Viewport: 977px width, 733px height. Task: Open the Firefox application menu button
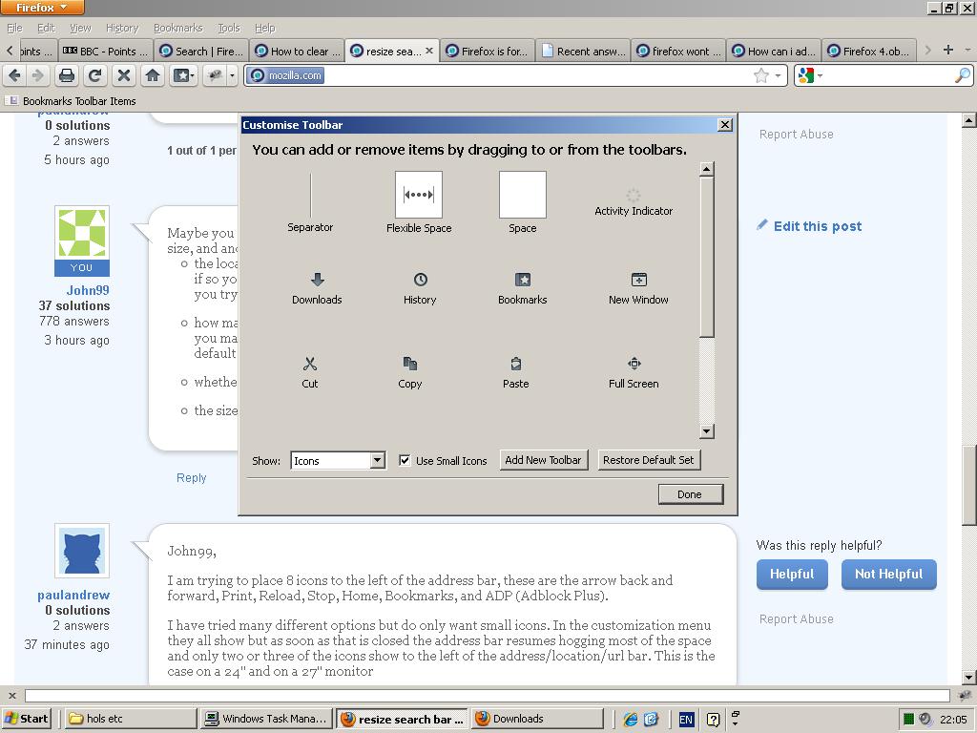click(42, 8)
